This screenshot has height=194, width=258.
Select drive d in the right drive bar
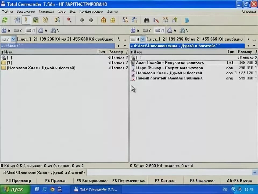pyautogui.click(x=160, y=30)
